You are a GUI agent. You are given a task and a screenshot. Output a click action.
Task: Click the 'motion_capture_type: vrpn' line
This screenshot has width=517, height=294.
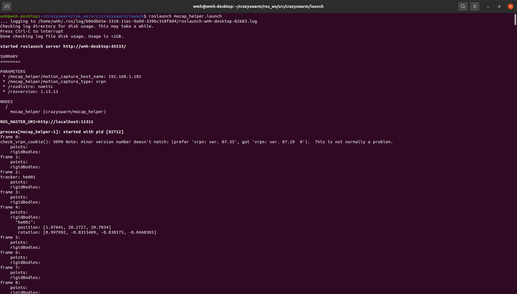pyautogui.click(x=55, y=82)
